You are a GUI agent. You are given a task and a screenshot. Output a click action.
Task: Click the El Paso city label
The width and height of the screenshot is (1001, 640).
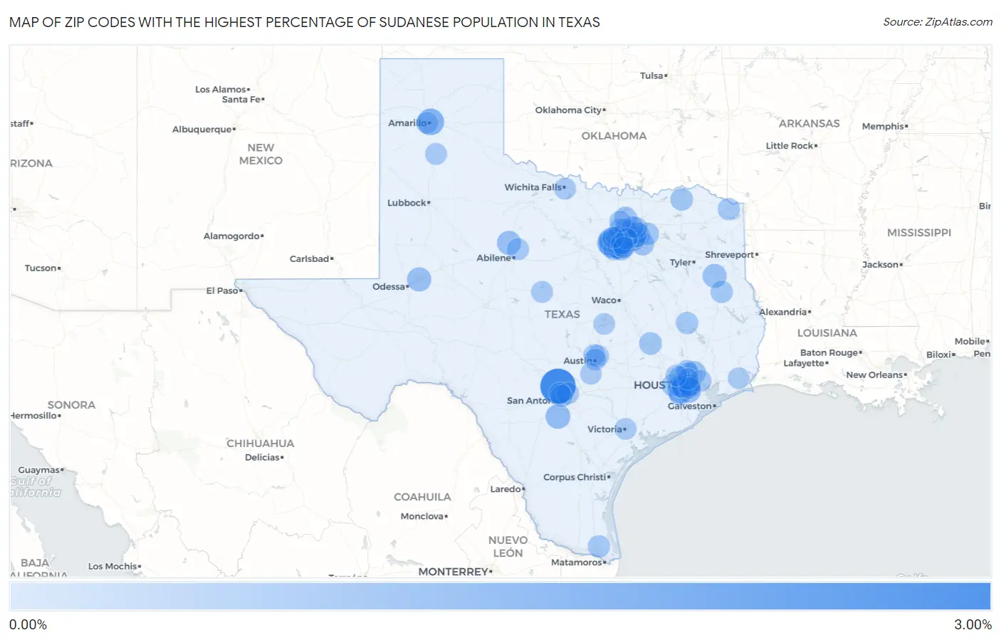pos(222,290)
